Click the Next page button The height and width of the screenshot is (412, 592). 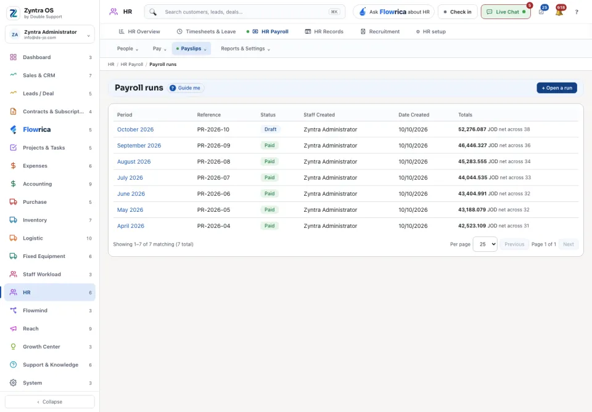pos(568,244)
